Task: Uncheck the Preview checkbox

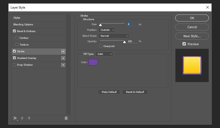Action: point(184,44)
